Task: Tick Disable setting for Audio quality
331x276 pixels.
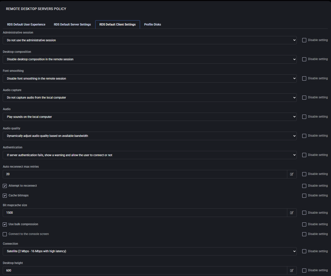Action: pyautogui.click(x=304, y=136)
